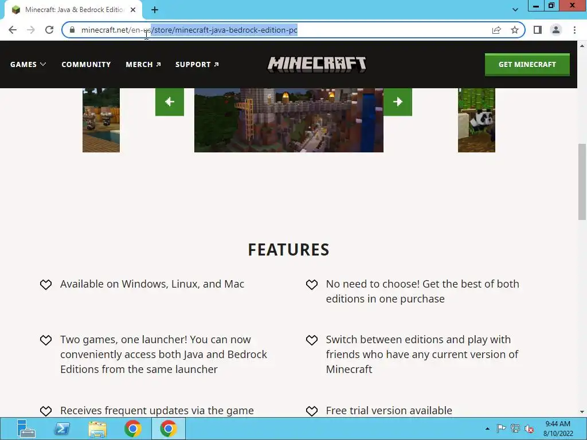Reload the Minecraft page

pos(49,30)
